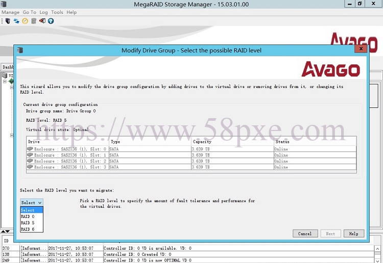Click log entry 'VD is available. VD: 0'
383x263 pixels.
148,248
